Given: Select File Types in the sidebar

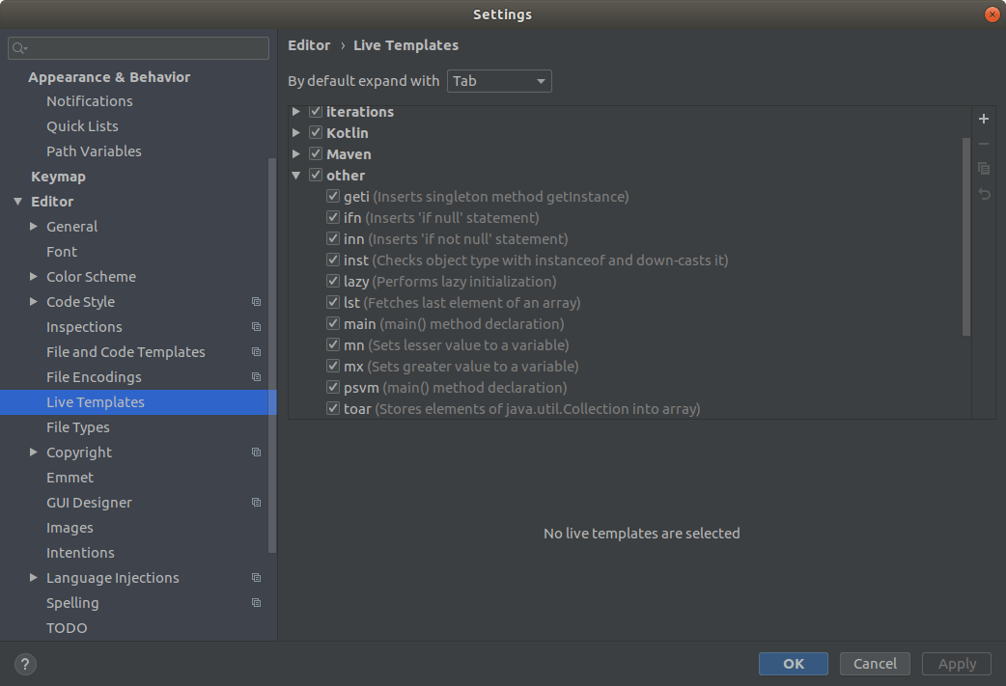Looking at the screenshot, I should [78, 426].
